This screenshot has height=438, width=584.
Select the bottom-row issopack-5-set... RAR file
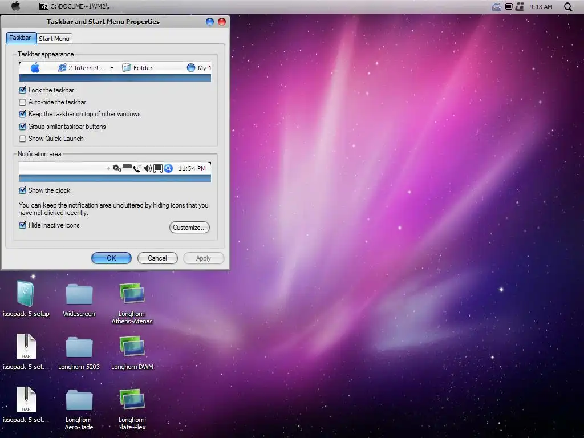click(26, 399)
